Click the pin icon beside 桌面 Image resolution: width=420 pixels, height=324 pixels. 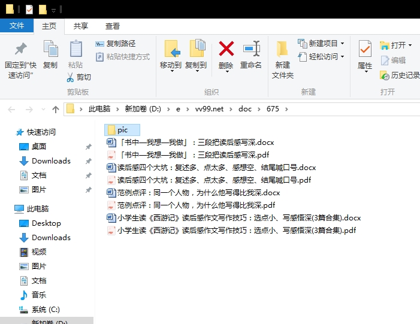pyautogui.click(x=89, y=147)
